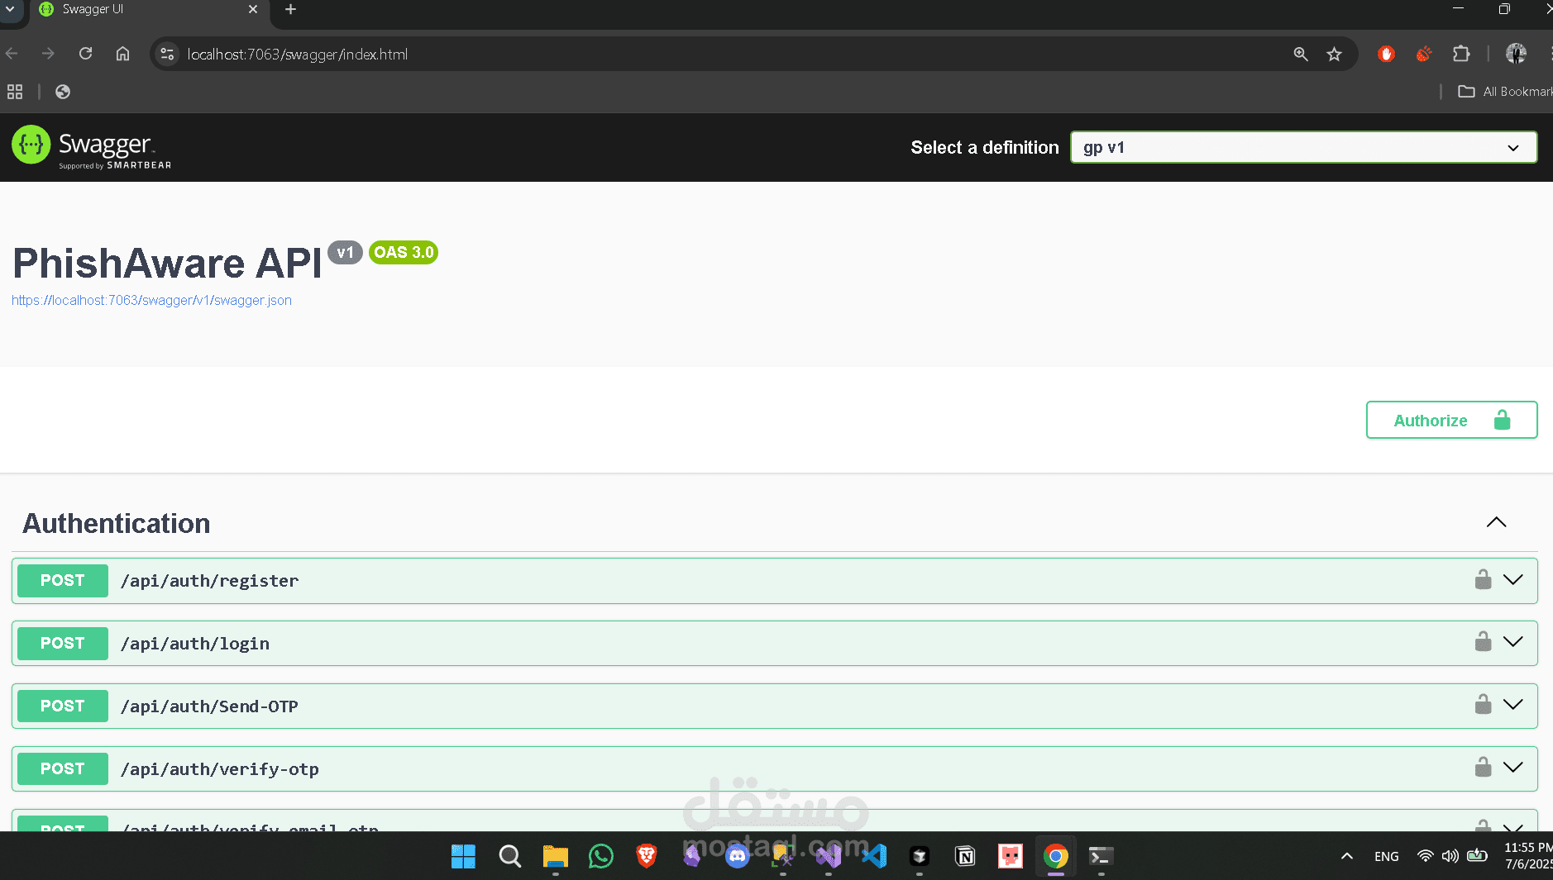Open the All Bookmarks folder
The width and height of the screenshot is (1553, 880).
1505,92
